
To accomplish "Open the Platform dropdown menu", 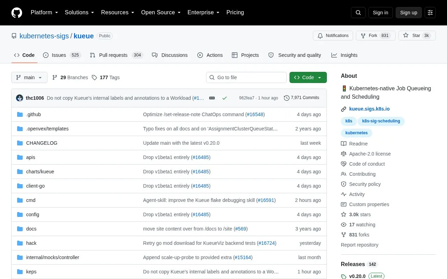I will point(44,13).
